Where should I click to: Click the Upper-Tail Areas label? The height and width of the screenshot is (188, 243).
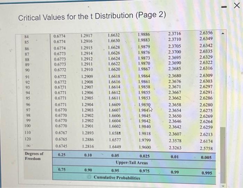pos(132,163)
